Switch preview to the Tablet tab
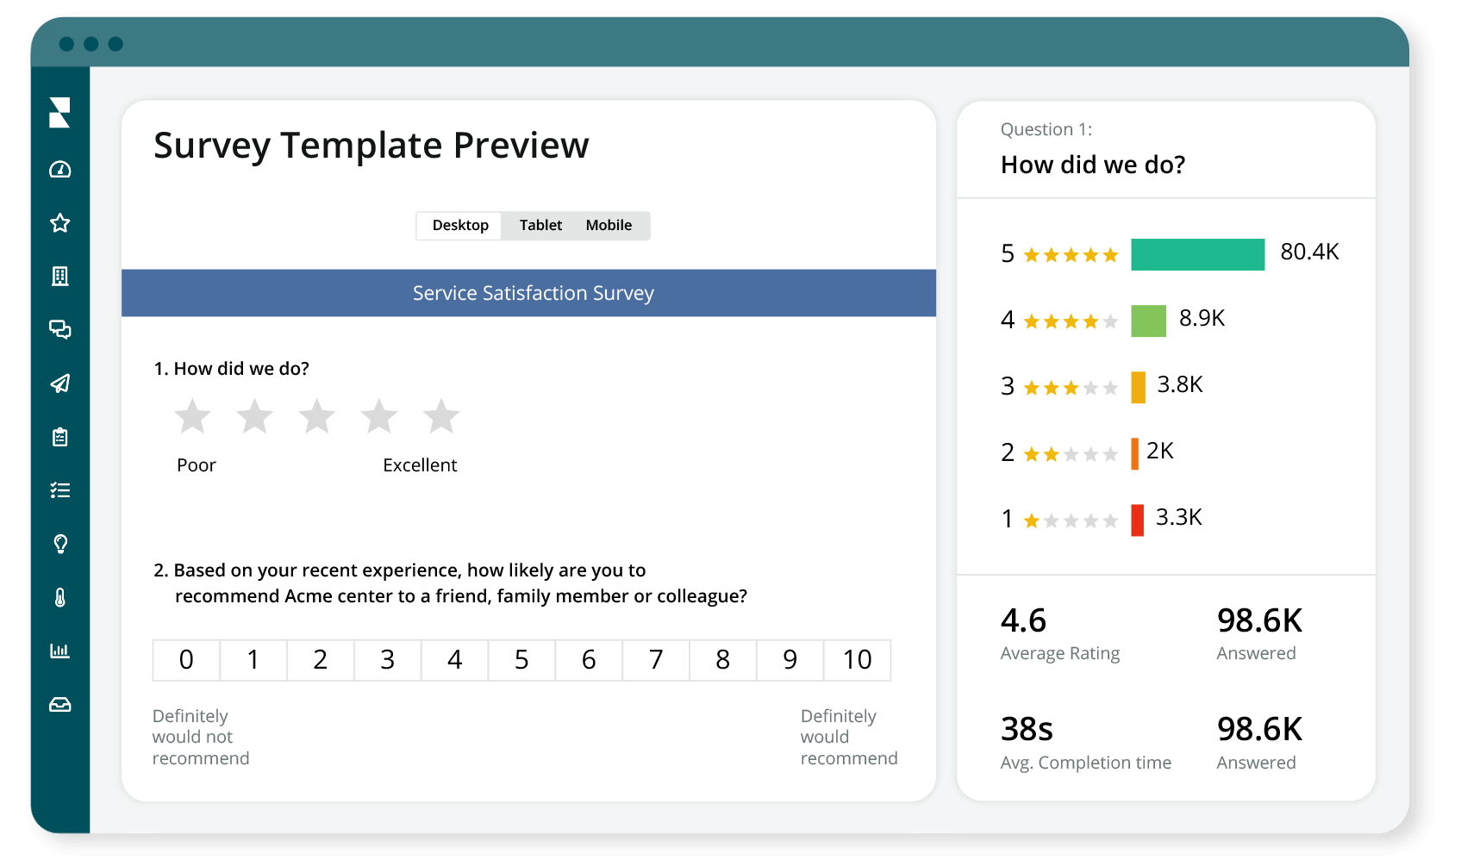The height and width of the screenshot is (866, 1461). 540,225
